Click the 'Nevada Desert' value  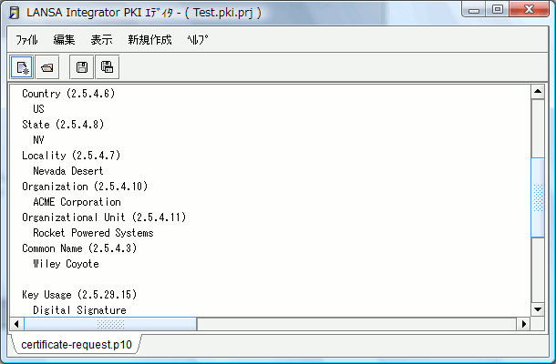tap(68, 171)
